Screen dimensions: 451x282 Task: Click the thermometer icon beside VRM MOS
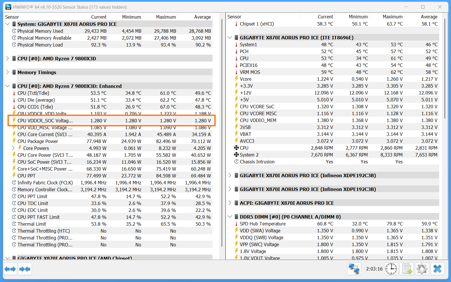pos(236,72)
